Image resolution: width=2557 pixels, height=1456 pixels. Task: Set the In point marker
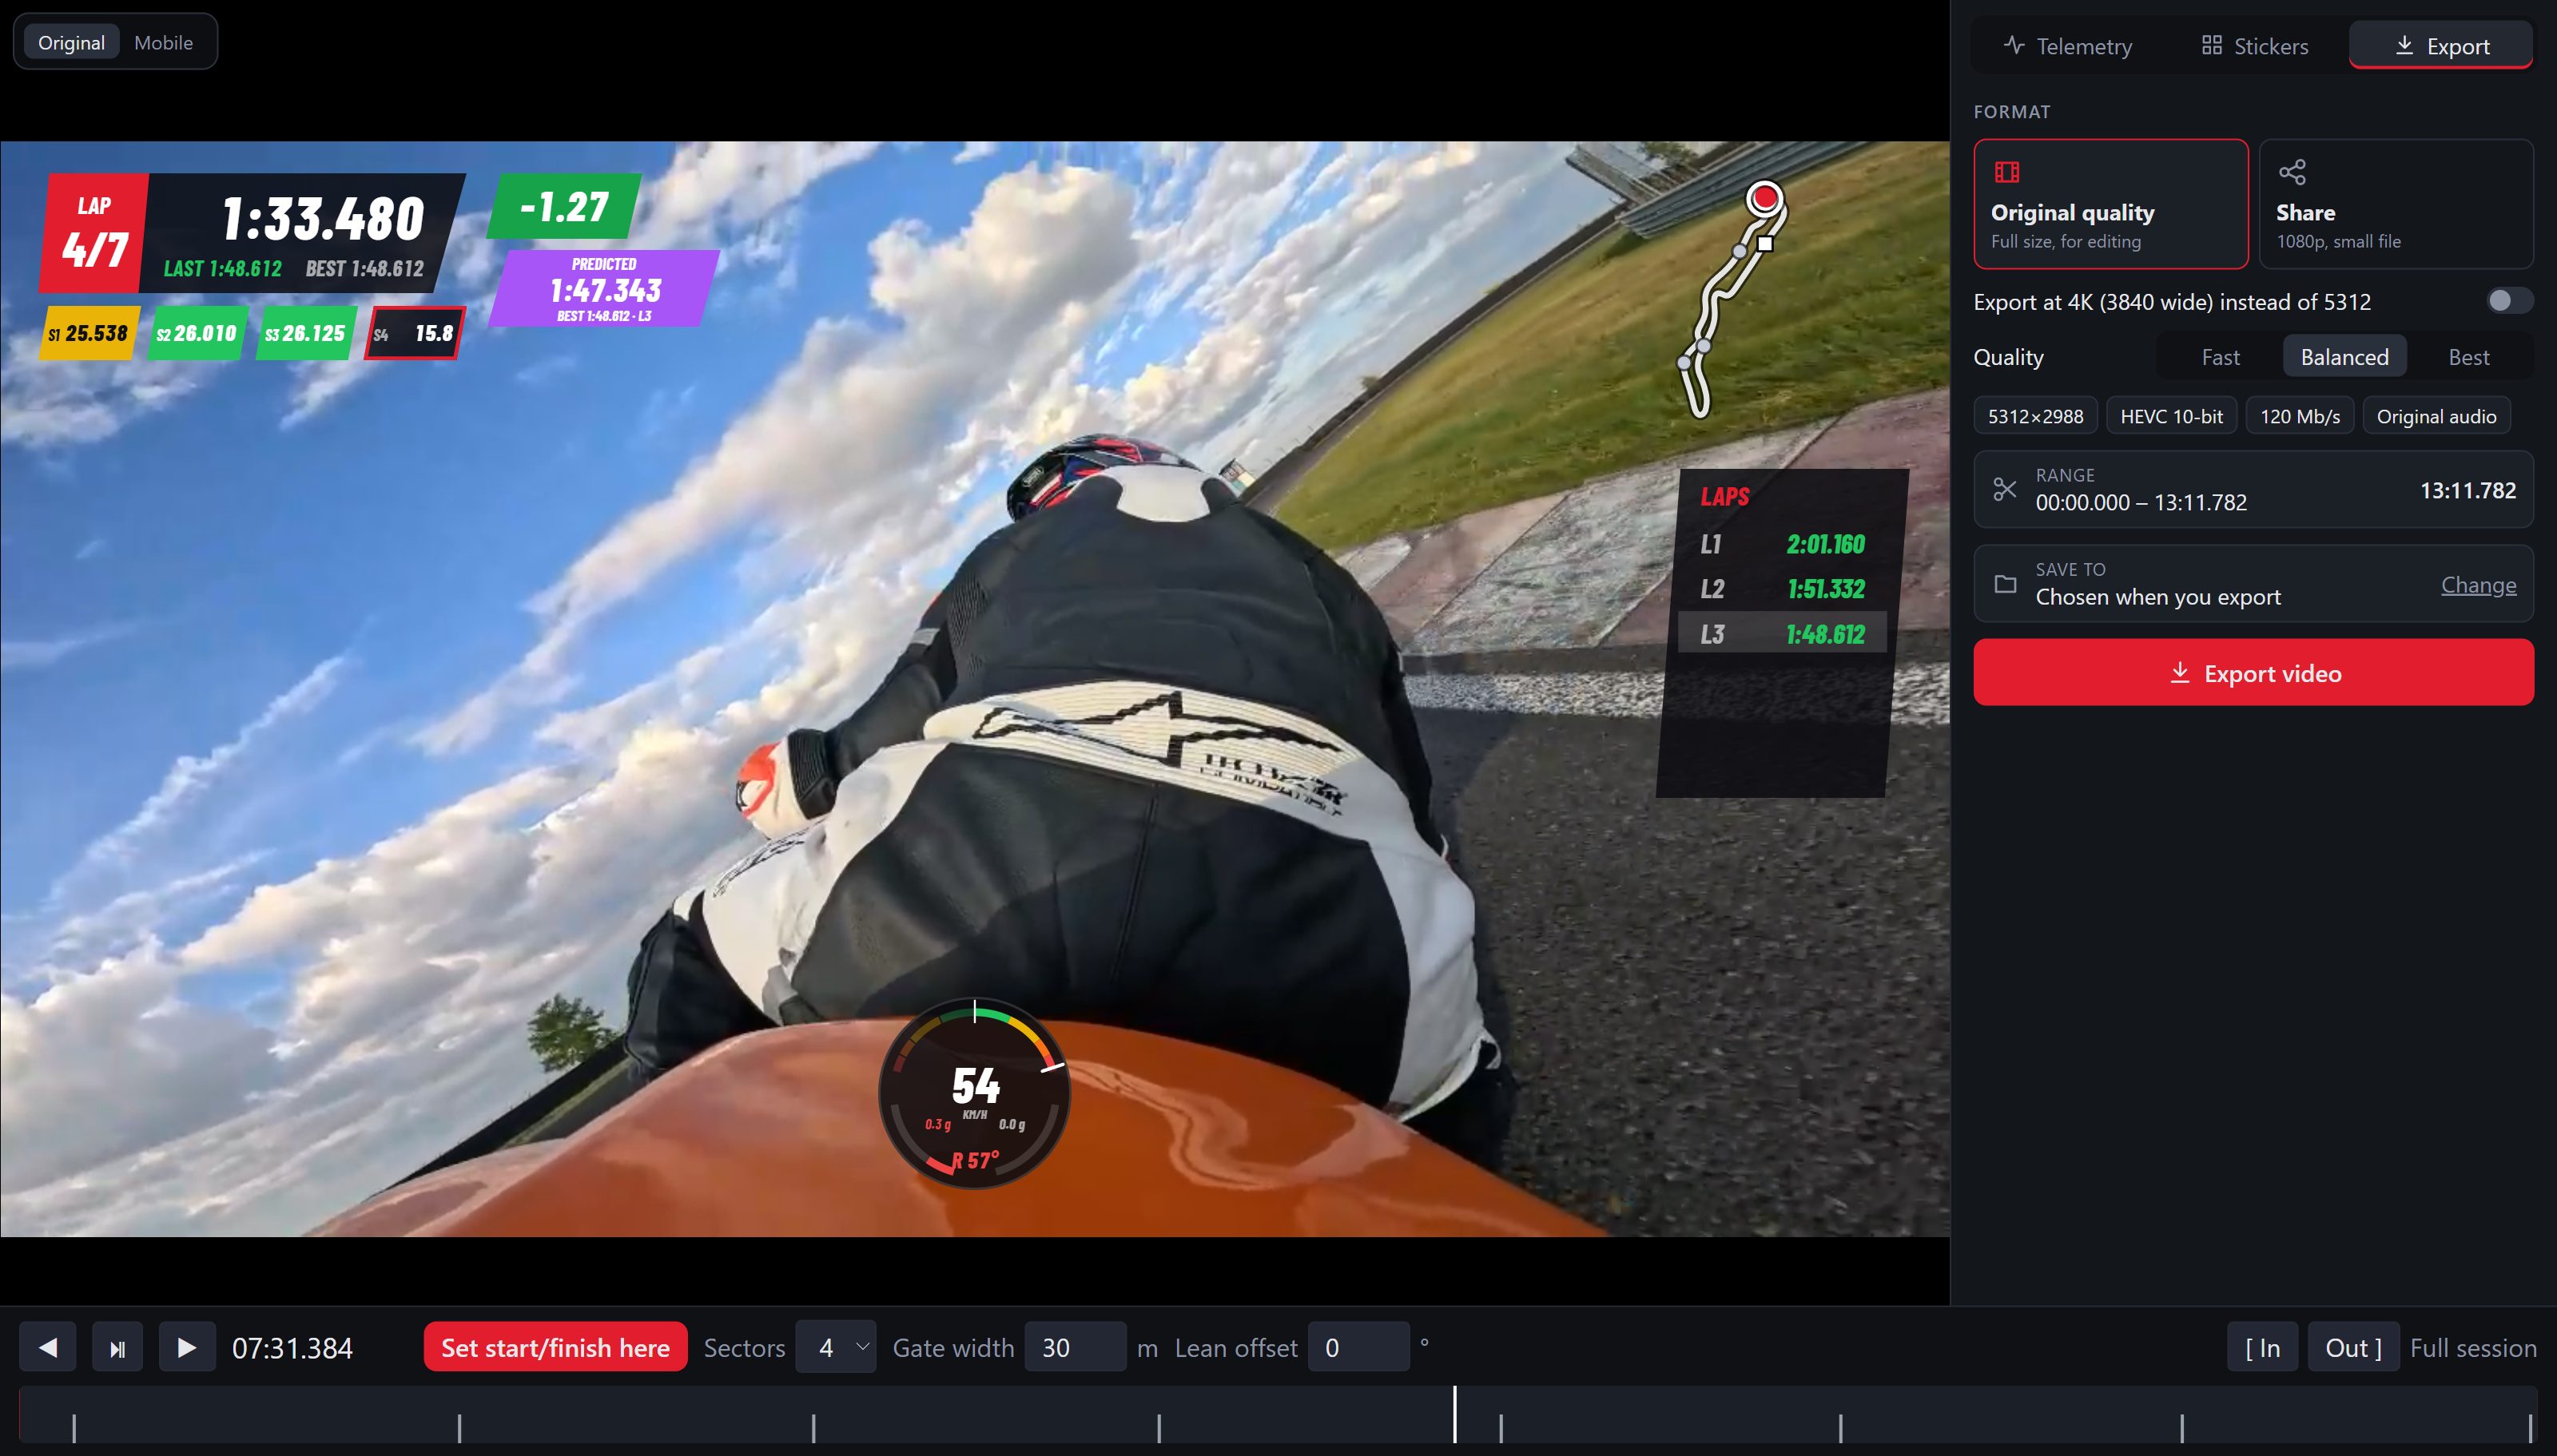pyautogui.click(x=2262, y=1347)
